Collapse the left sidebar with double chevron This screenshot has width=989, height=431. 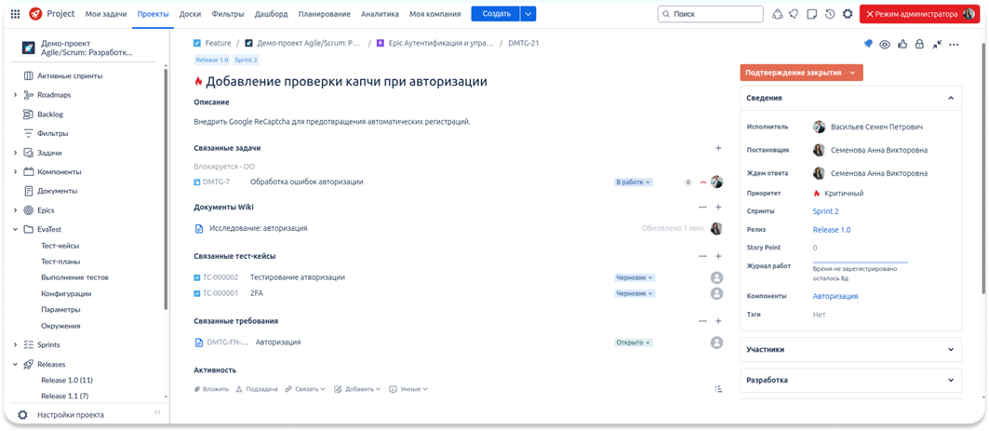click(157, 412)
